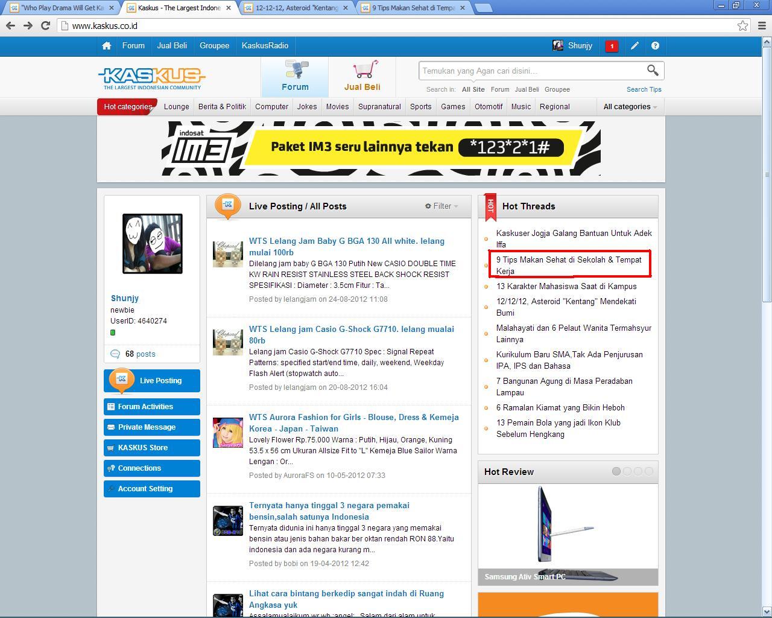Open Private Message sidebar button
Screen dimensions: 772x618
point(152,427)
